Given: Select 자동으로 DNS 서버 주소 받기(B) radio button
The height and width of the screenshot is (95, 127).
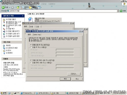Looking at the screenshot, I should point(31,60).
